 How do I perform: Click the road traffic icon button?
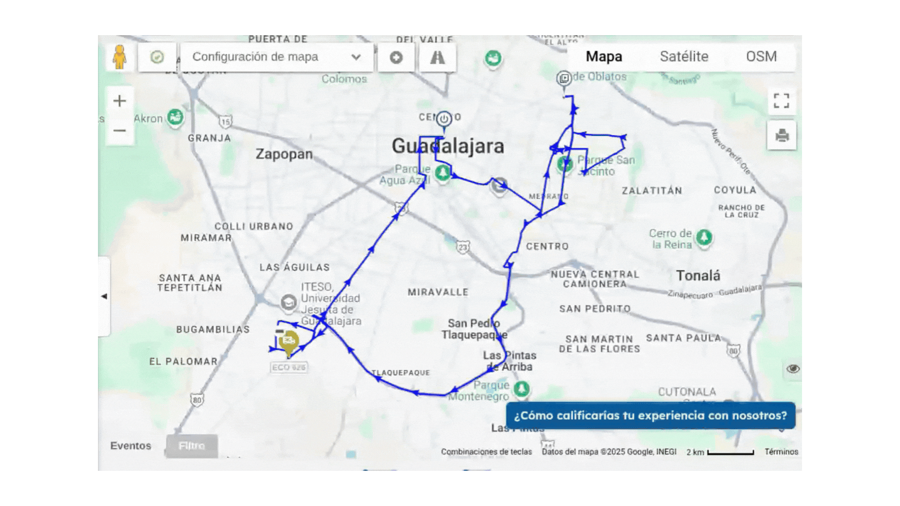point(437,58)
